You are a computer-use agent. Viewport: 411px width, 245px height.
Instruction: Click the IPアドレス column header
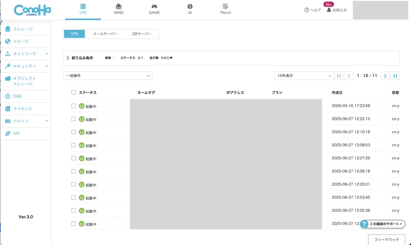tap(235, 93)
